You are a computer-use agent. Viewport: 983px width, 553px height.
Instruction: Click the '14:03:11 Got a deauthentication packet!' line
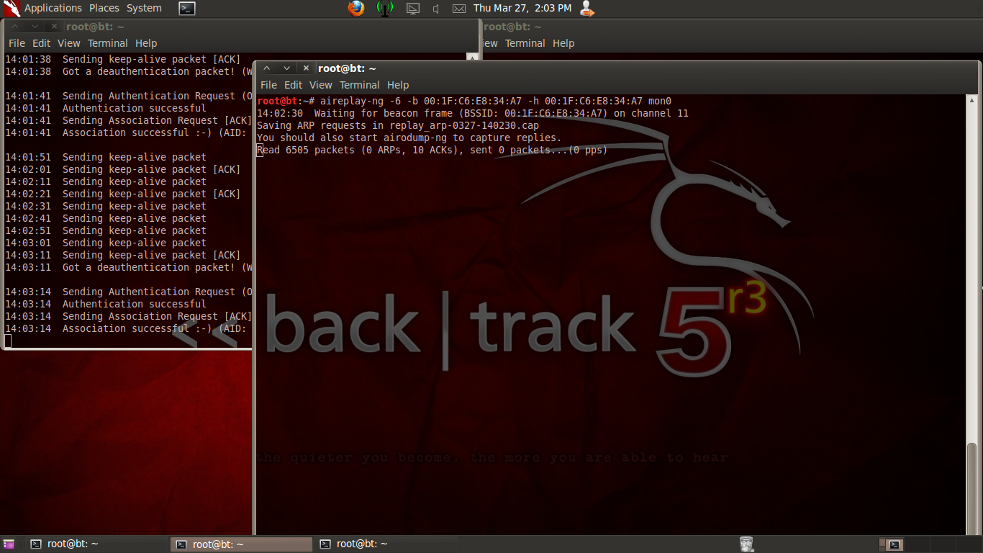pyautogui.click(x=129, y=267)
